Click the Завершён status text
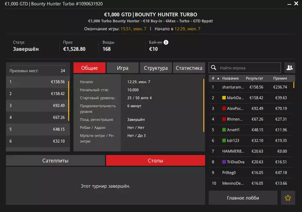This screenshot has height=212, width=302. [x=26, y=49]
